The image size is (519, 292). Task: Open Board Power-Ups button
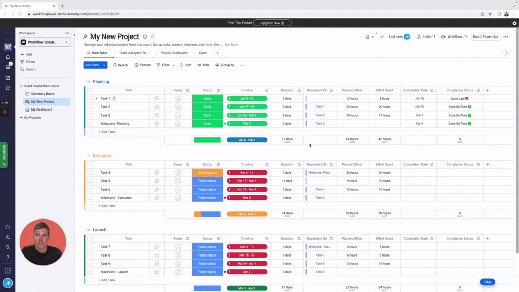click(485, 36)
